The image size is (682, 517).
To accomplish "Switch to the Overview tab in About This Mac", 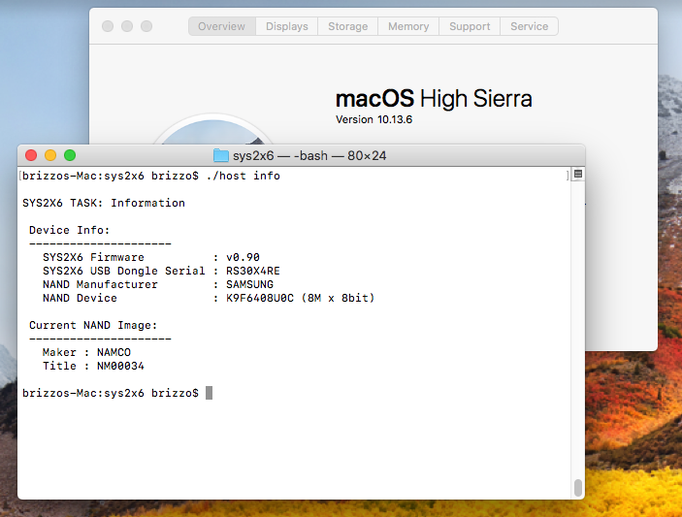I will (222, 26).
